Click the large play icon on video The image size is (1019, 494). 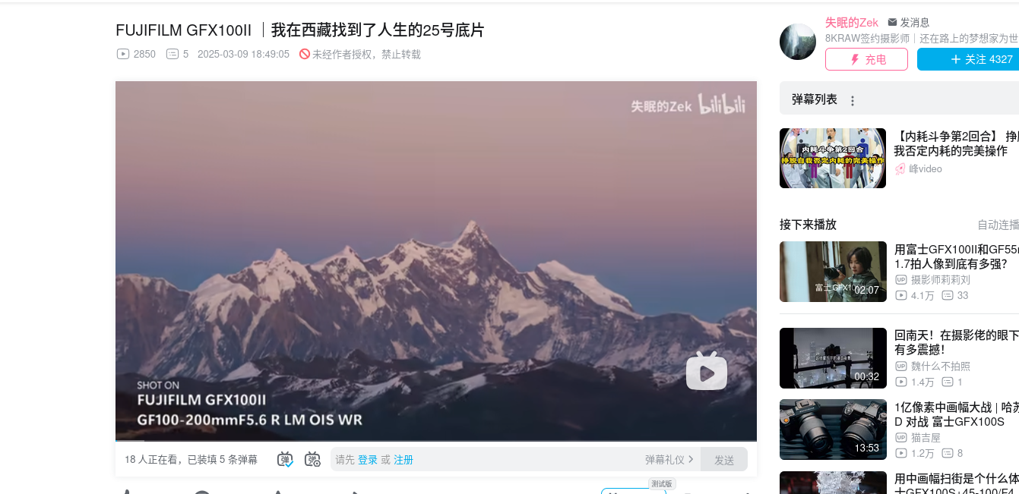(x=707, y=371)
